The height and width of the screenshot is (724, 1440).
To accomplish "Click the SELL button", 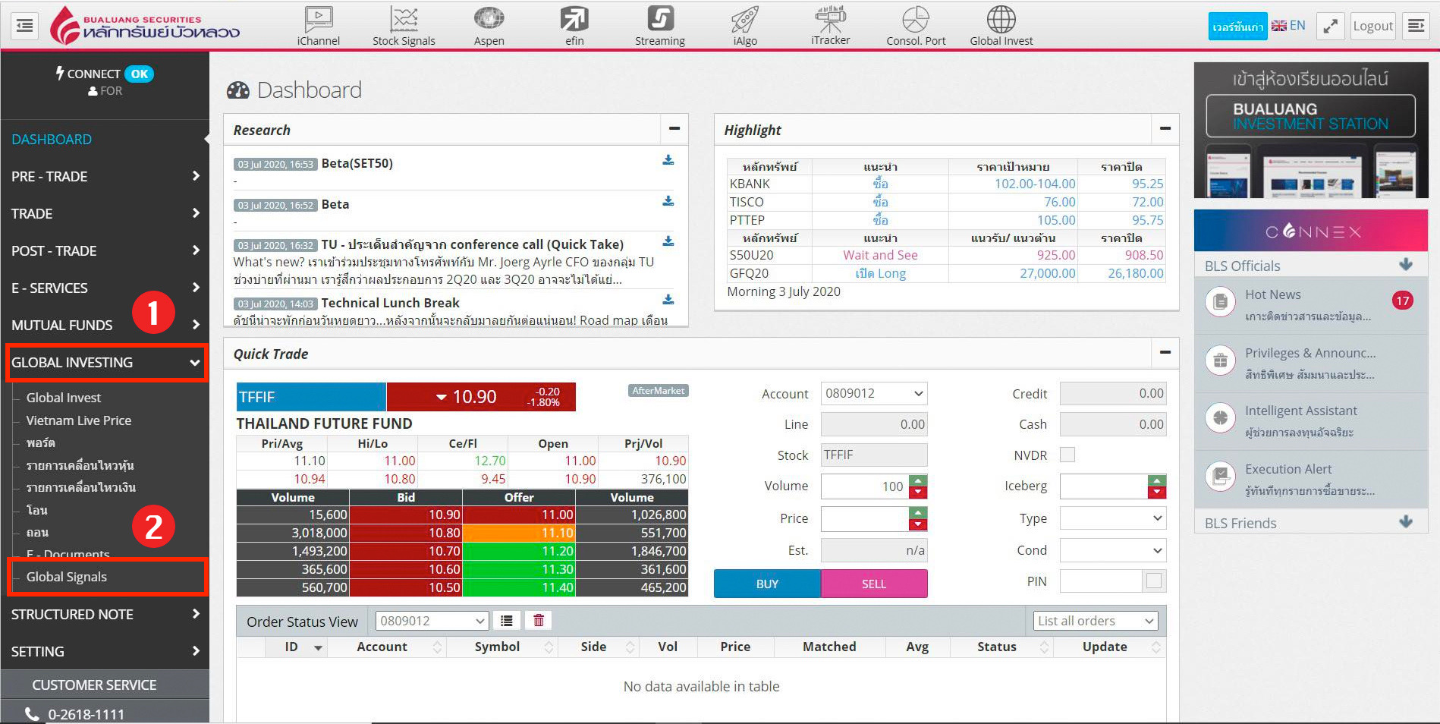I will 874,584.
